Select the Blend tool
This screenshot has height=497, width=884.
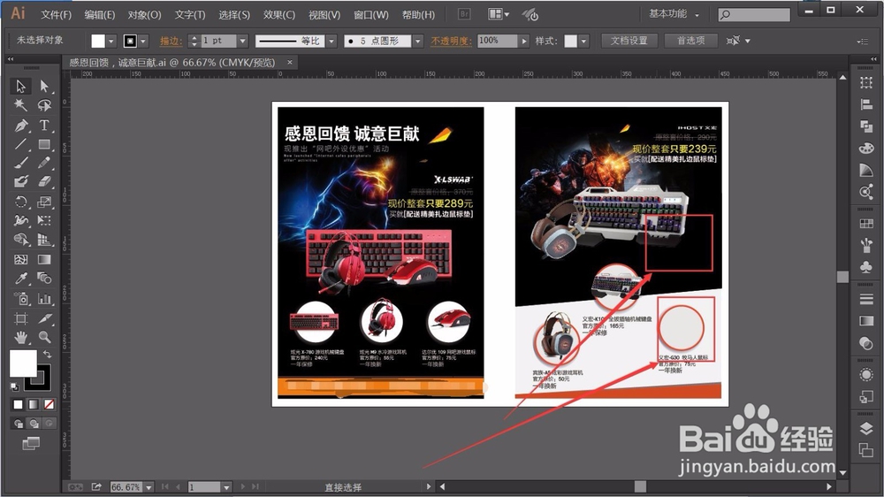tap(44, 278)
